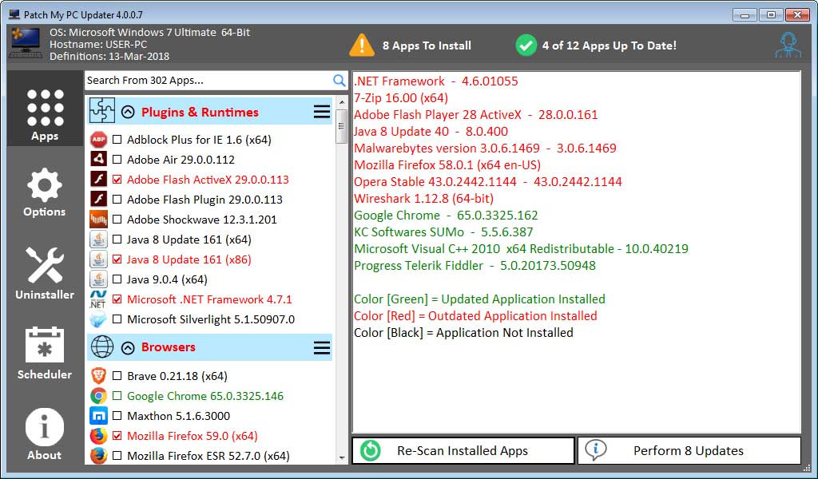Click the Adblock Plus ABP icon

click(x=98, y=140)
